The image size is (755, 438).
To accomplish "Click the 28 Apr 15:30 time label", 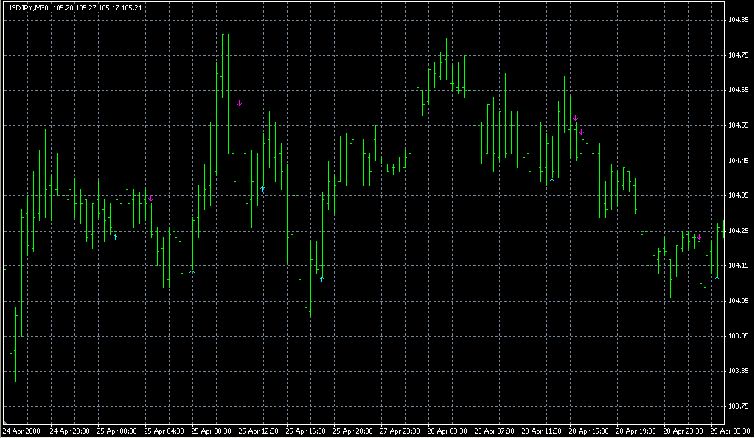I will (x=589, y=431).
